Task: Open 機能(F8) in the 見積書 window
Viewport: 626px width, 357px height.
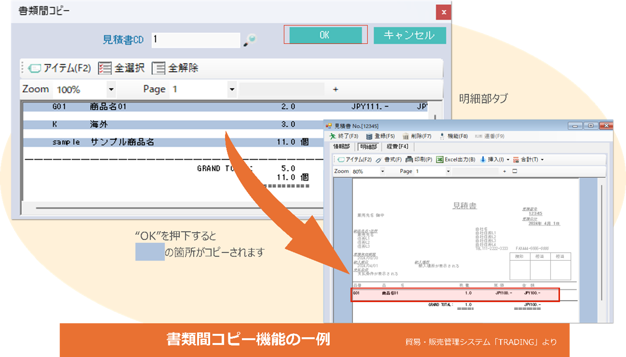Action: point(453,136)
